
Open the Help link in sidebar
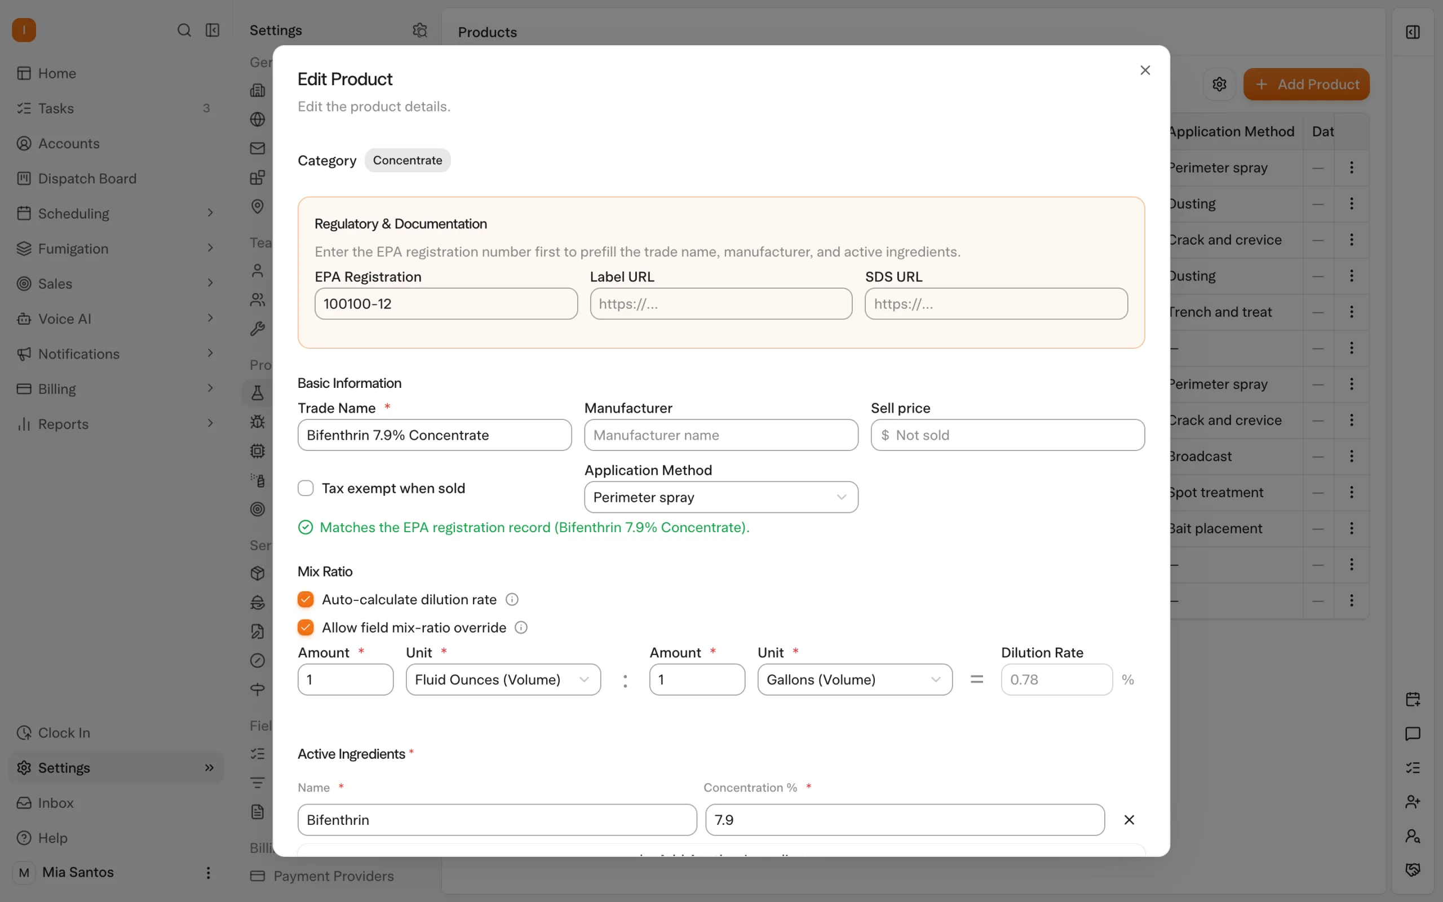(x=115, y=838)
